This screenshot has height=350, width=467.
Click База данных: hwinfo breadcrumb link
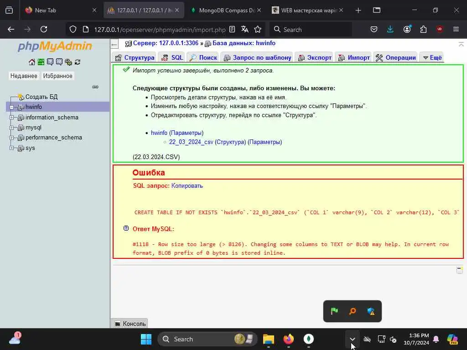(x=244, y=43)
